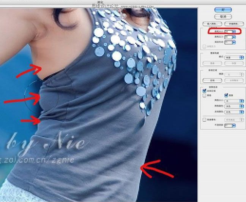Click the save mesh (存储网格) button

tap(234, 24)
